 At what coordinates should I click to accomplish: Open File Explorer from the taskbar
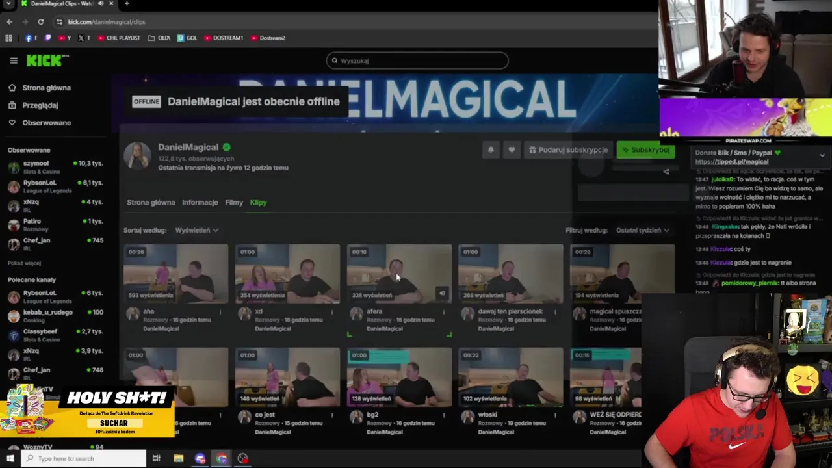pos(178,459)
